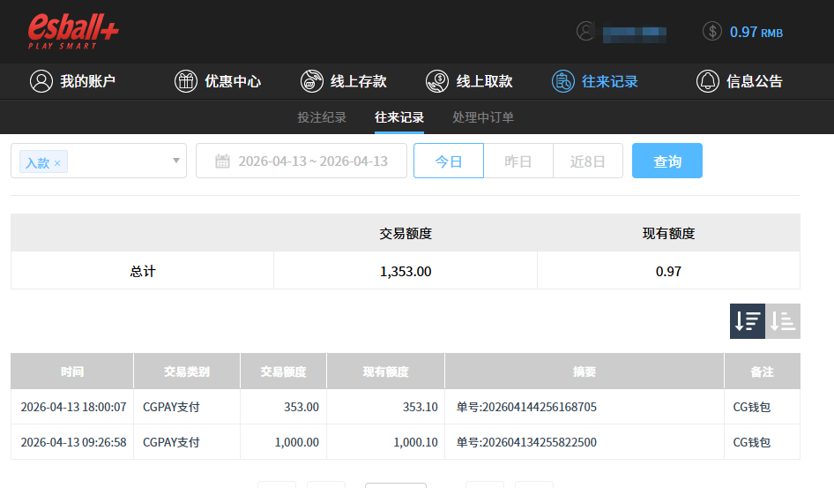Screen dimensions: 834x488
Task: Open 我的账户 account menu
Action: (73, 81)
